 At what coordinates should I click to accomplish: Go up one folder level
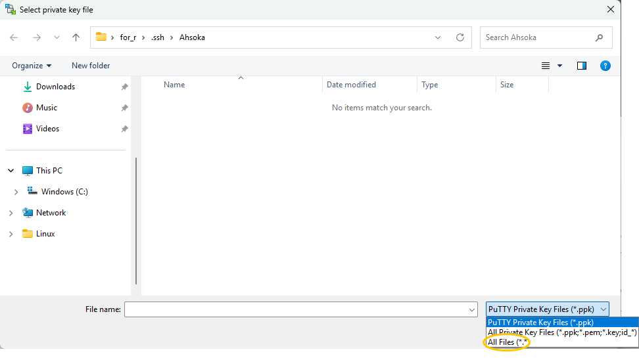pyautogui.click(x=76, y=37)
